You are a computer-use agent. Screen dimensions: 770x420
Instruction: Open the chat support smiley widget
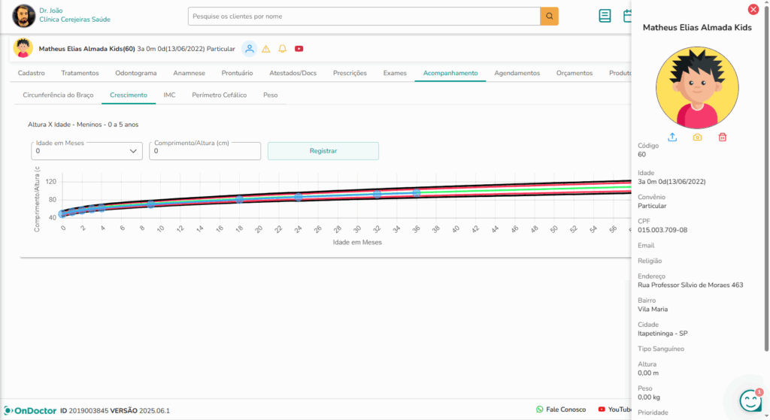(x=750, y=400)
